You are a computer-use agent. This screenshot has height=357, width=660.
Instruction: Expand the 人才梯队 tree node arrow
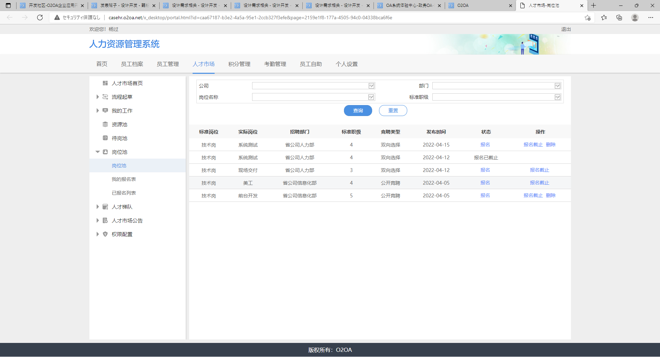point(98,207)
